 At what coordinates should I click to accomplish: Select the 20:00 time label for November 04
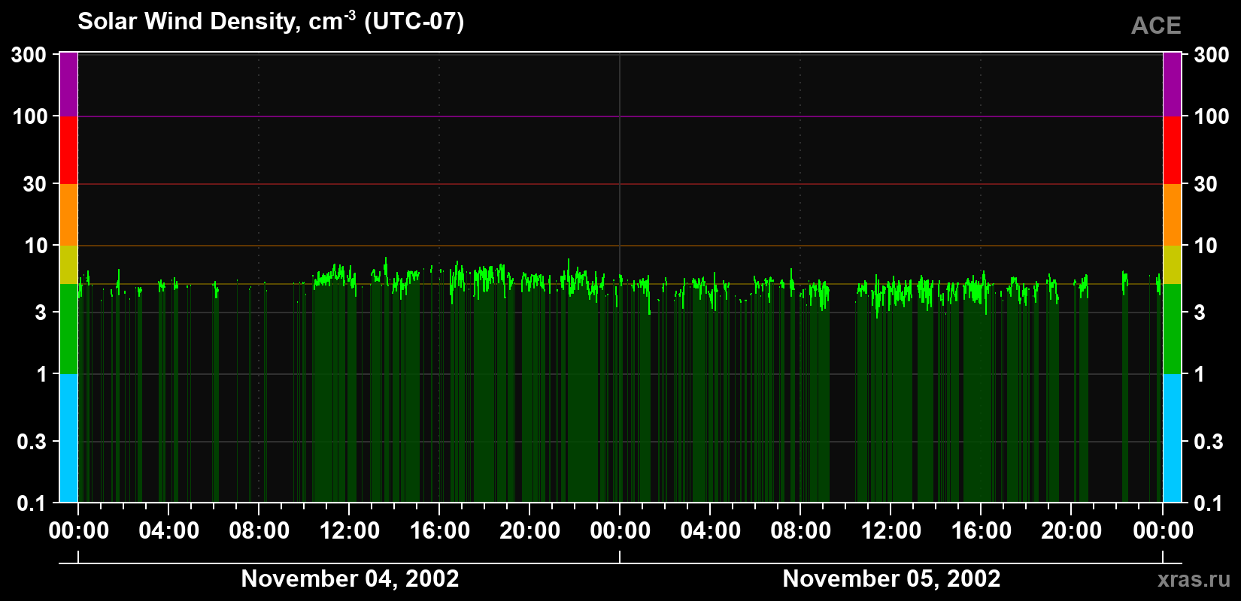[530, 531]
